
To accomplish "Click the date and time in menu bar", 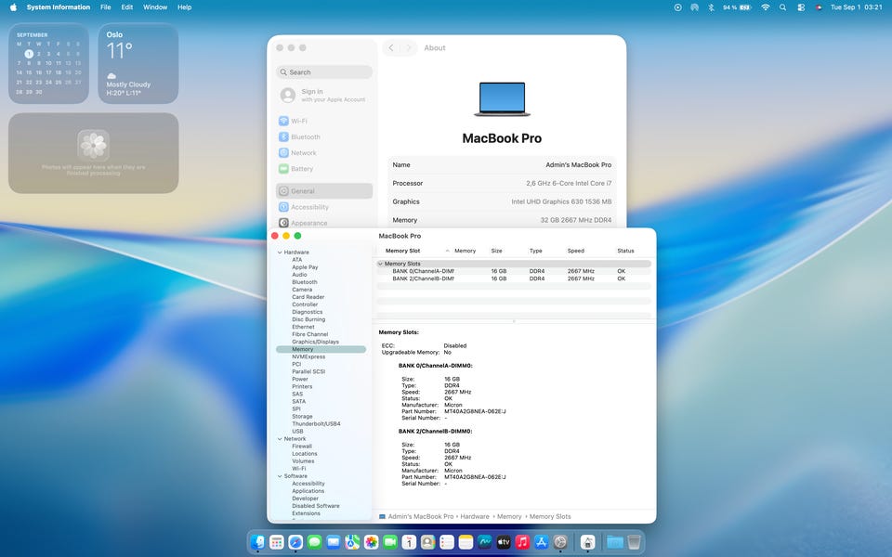I will coord(856,7).
